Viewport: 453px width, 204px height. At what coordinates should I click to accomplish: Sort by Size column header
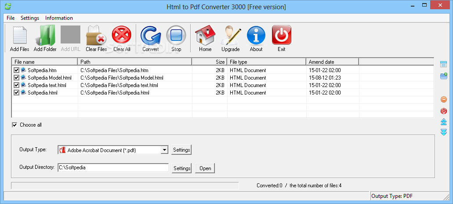point(210,62)
